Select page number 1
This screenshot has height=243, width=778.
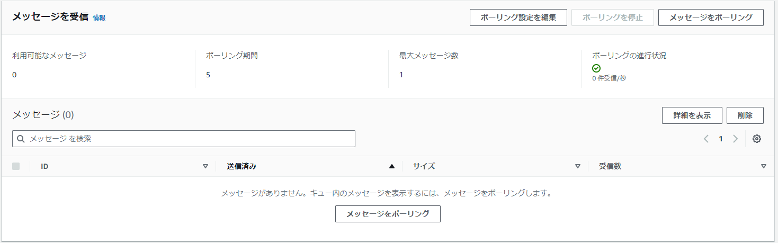click(721, 139)
